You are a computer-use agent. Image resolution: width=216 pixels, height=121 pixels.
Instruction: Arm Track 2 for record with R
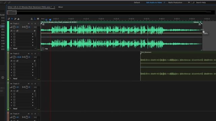pos(35,54)
